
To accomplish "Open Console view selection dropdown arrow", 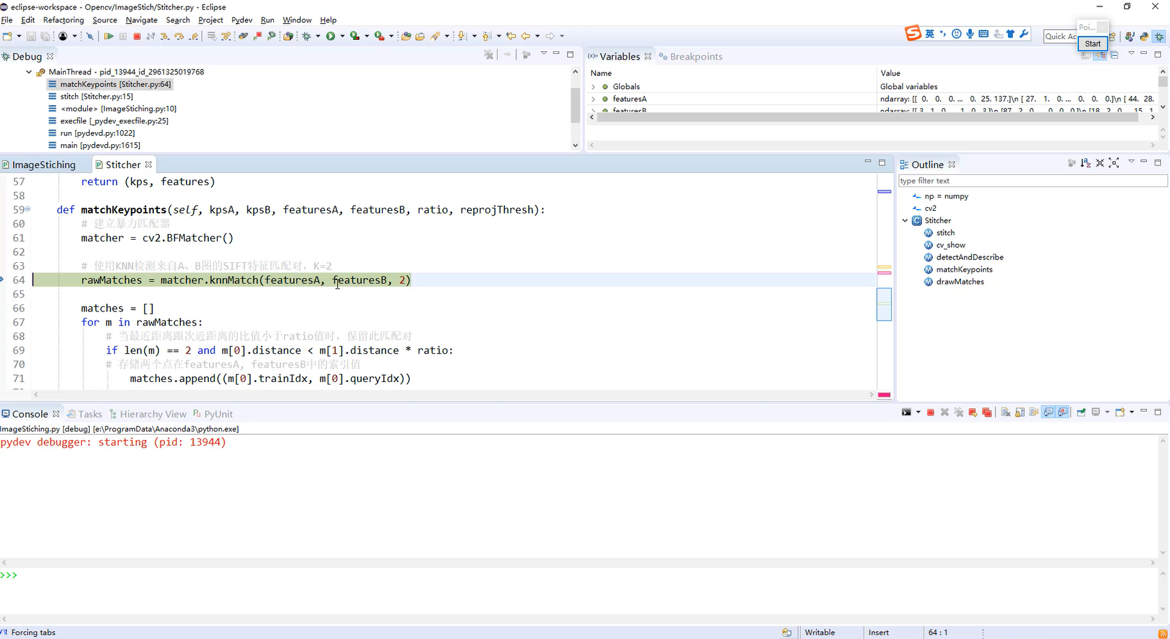I will 1107,412.
